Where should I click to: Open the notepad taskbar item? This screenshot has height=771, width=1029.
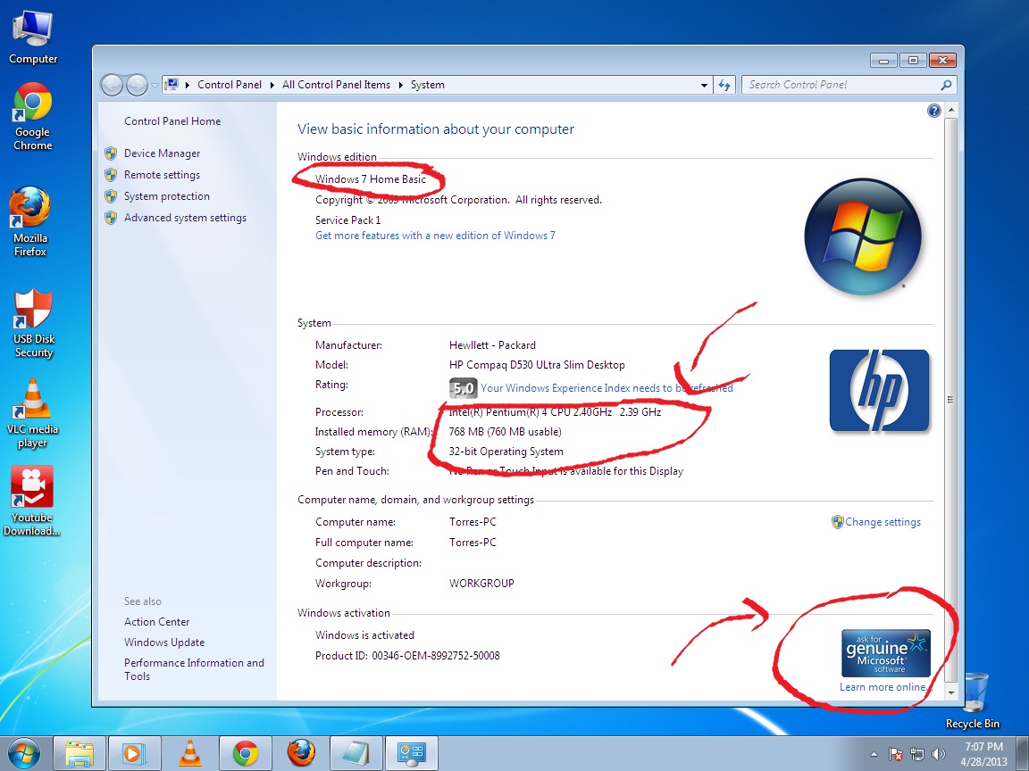(356, 753)
